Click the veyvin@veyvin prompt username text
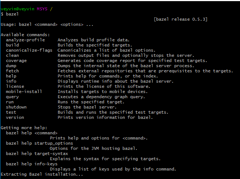240x179 pixels. pos(17,9)
